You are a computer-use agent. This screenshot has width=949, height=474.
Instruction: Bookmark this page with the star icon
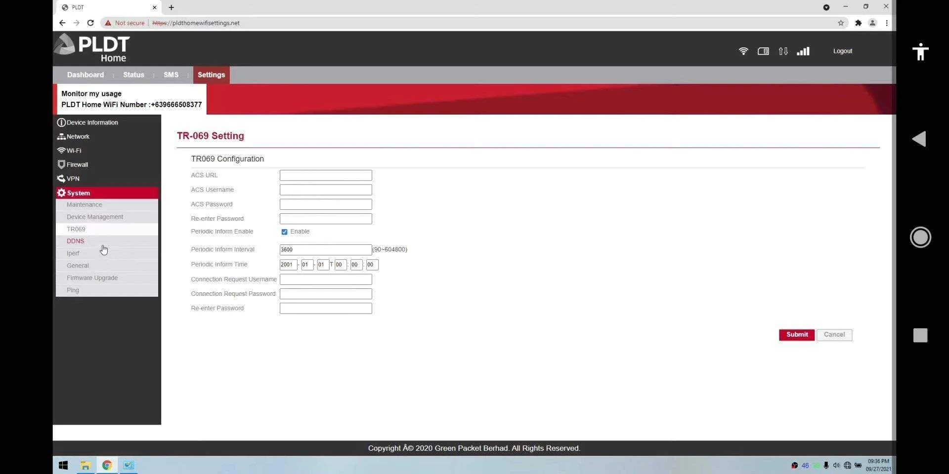coord(841,23)
